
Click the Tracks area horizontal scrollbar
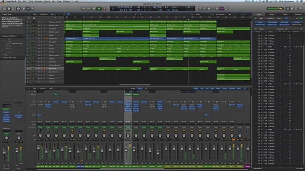click(x=135, y=85)
